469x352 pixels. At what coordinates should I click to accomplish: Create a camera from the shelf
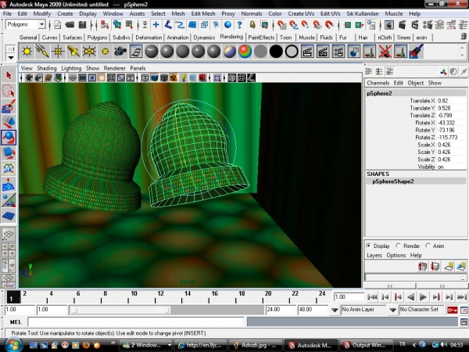[120, 51]
